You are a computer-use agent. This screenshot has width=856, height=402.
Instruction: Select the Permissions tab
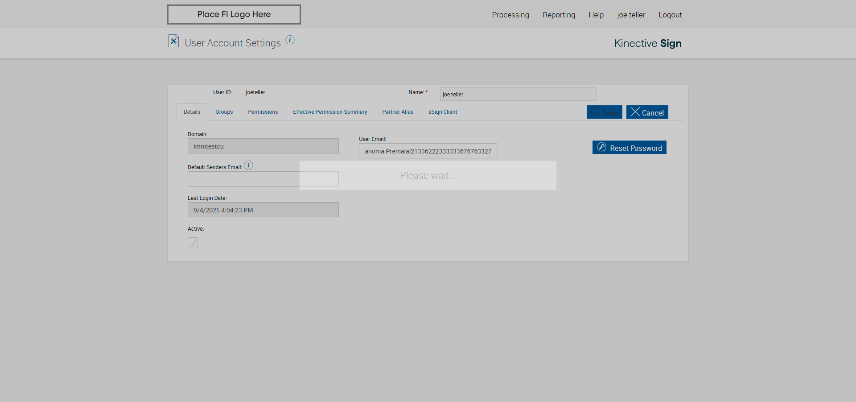[x=263, y=112]
